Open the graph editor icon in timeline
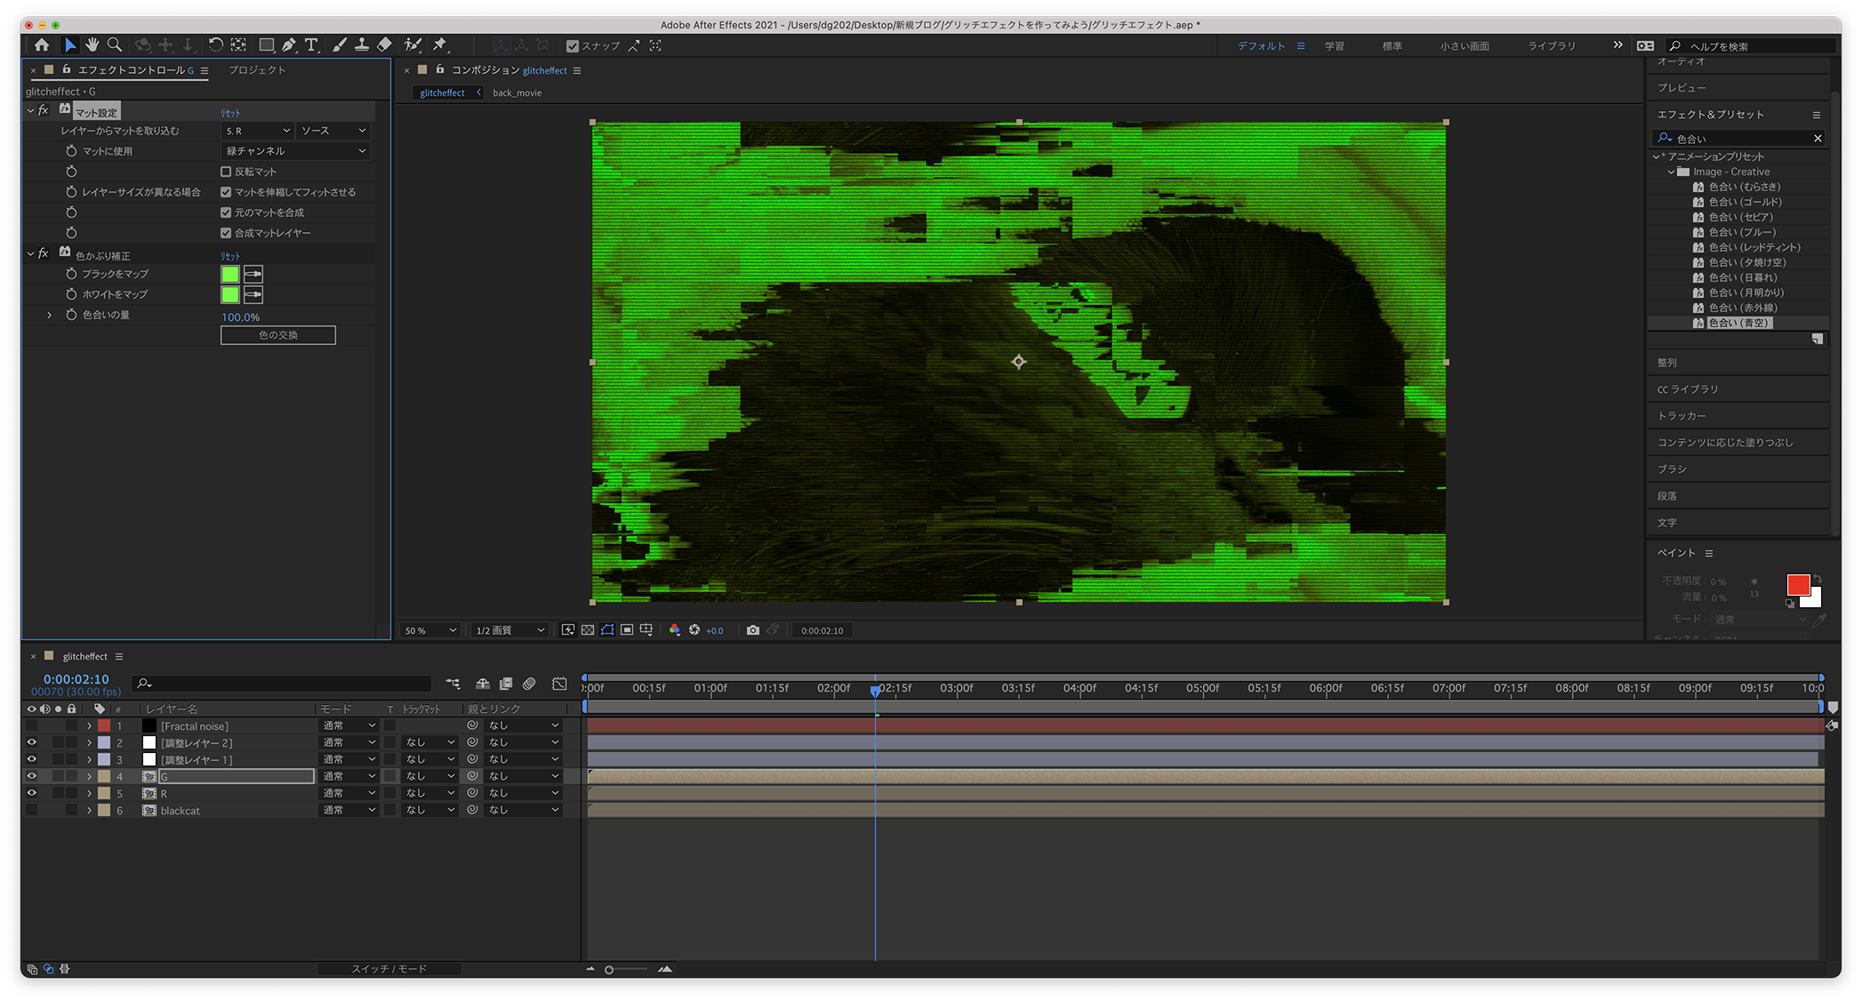Image resolution: width=1862 pixels, height=1002 pixels. click(x=559, y=684)
